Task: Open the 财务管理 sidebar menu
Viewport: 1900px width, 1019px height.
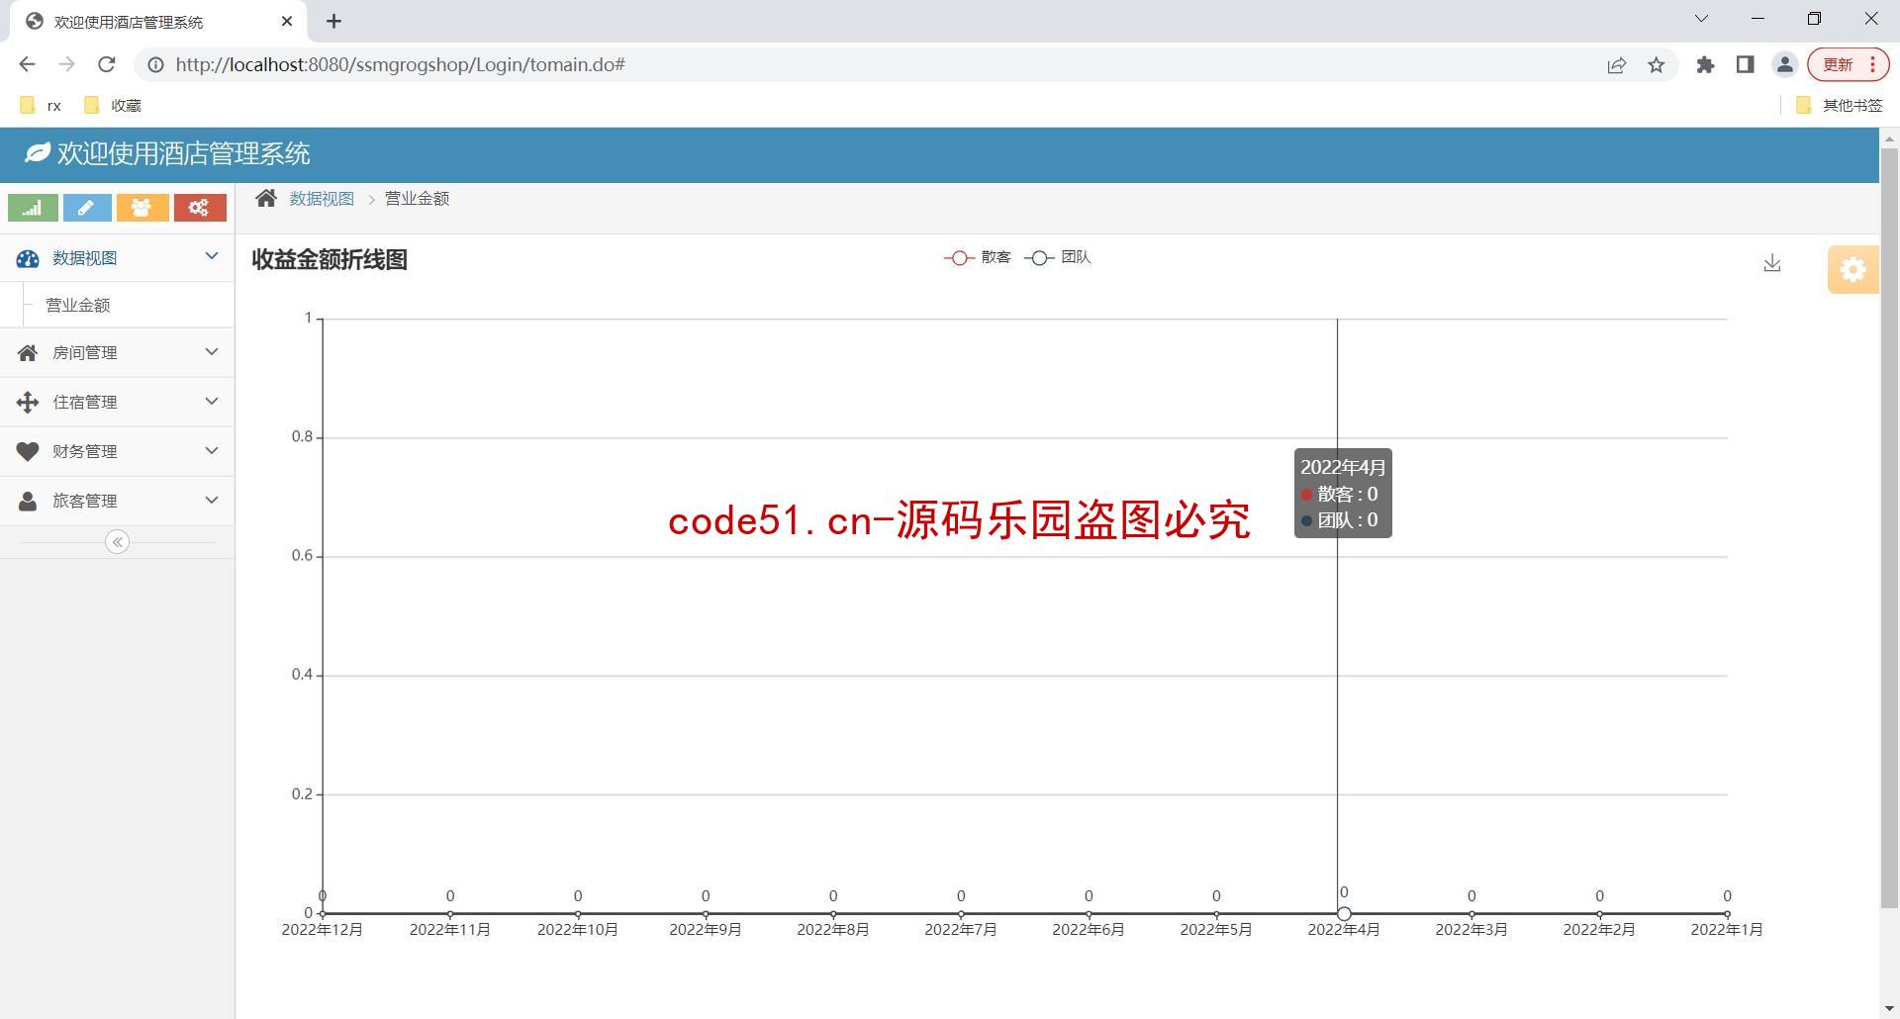Action: (x=117, y=451)
